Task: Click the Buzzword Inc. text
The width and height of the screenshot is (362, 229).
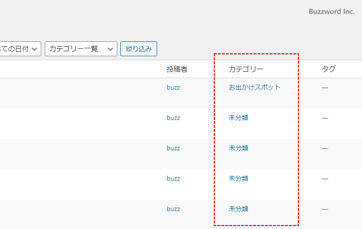Action: (331, 11)
